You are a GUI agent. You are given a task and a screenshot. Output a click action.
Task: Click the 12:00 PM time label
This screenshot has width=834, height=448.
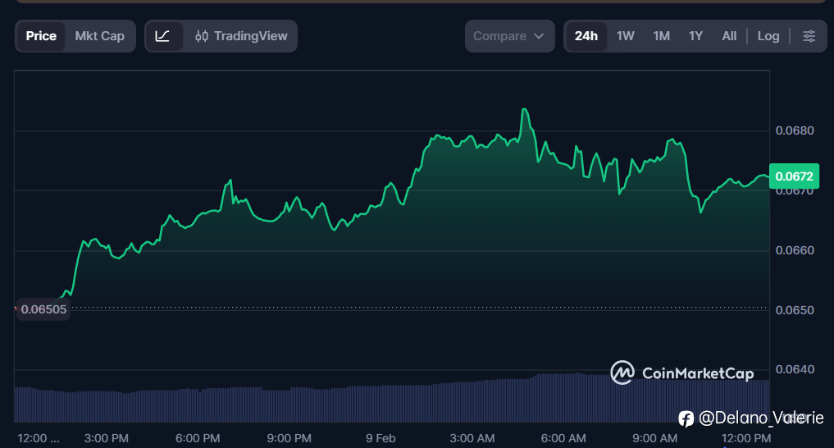[746, 438]
